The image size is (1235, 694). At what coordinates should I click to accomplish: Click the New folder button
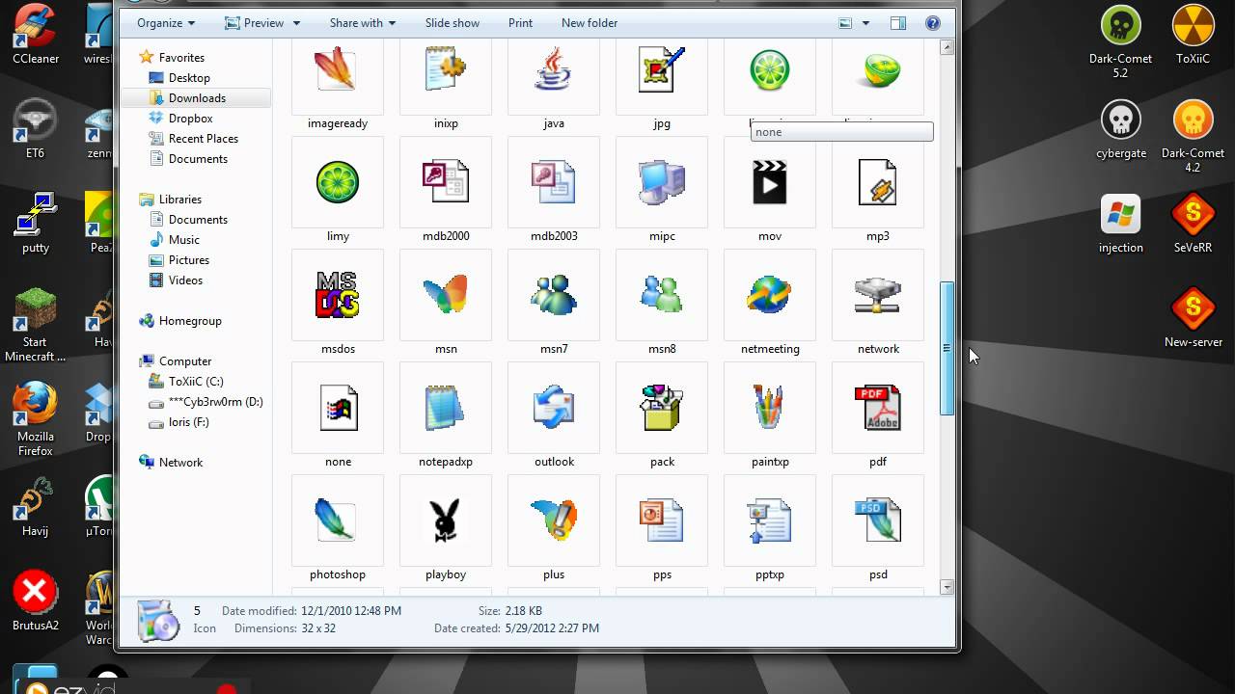(589, 22)
